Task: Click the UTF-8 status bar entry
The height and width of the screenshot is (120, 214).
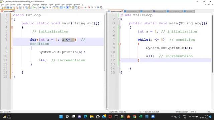Action: coord(193,112)
